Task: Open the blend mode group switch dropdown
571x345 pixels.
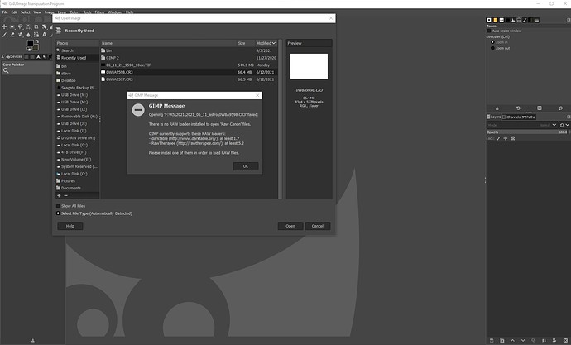Action: pyautogui.click(x=564, y=125)
